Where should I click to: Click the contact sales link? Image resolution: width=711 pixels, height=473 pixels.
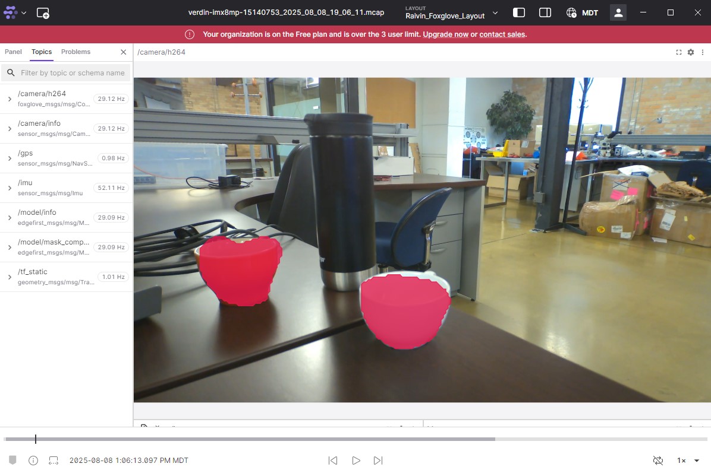[502, 34]
